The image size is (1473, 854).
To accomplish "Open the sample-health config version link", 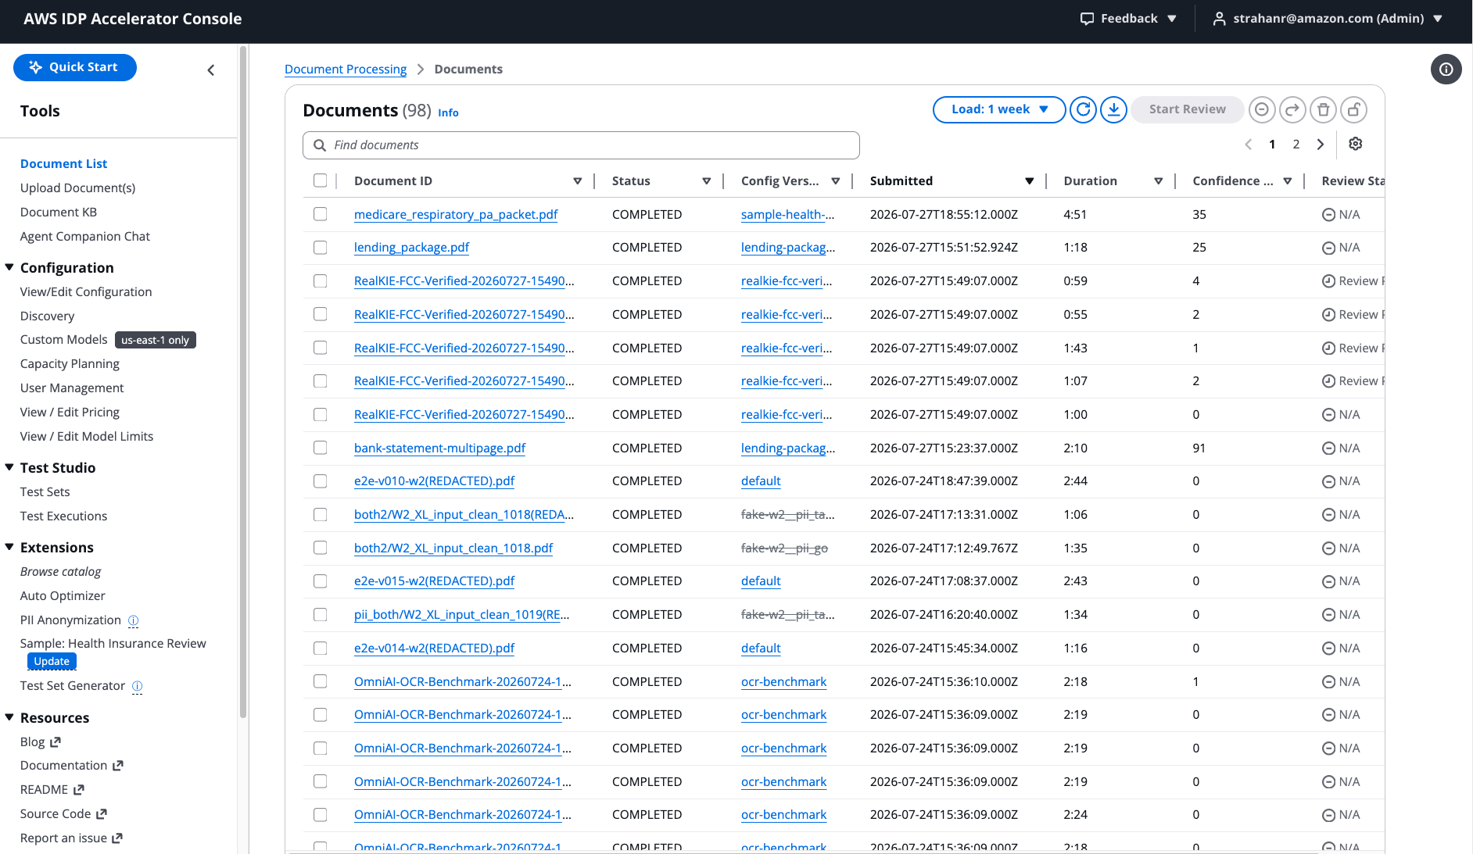I will (787, 215).
